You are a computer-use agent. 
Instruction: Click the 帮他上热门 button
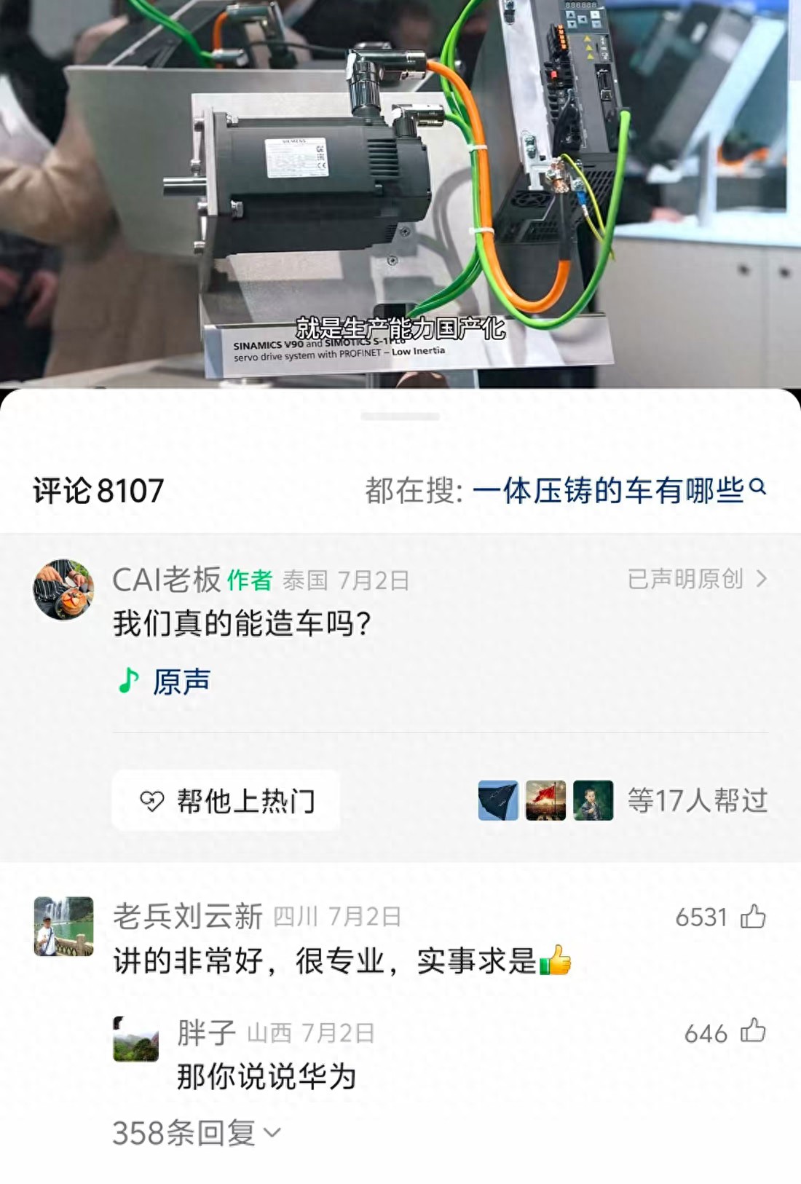(226, 800)
